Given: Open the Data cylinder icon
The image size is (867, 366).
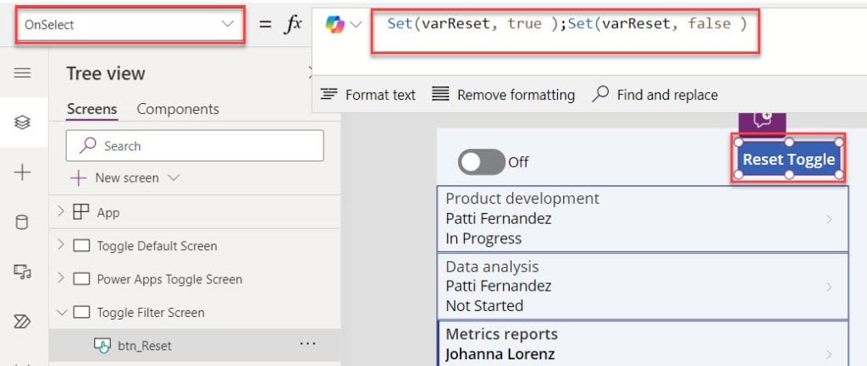Looking at the screenshot, I should [21, 222].
